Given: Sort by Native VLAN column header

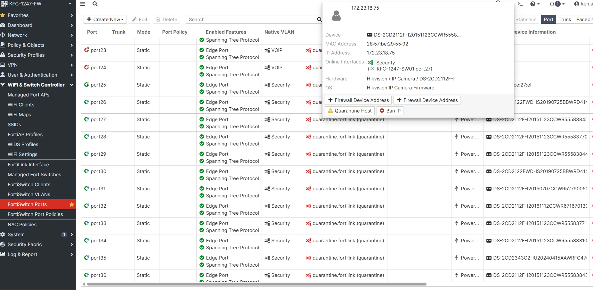Looking at the screenshot, I should tap(279, 32).
